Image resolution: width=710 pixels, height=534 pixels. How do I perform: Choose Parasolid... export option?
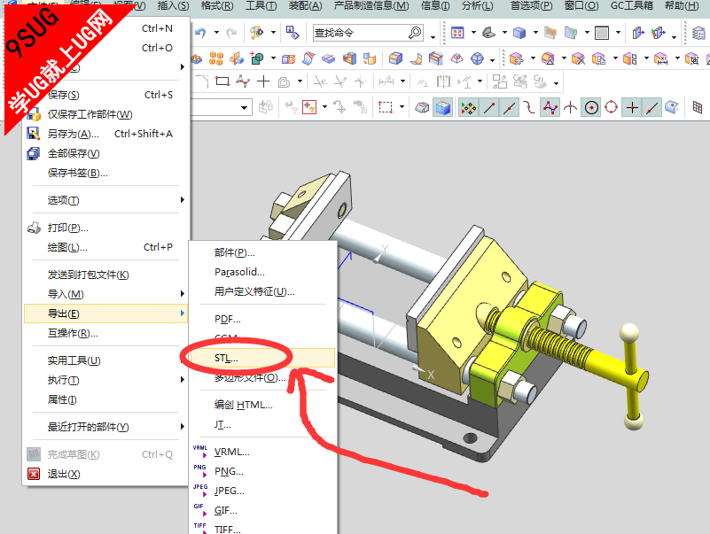tap(239, 272)
